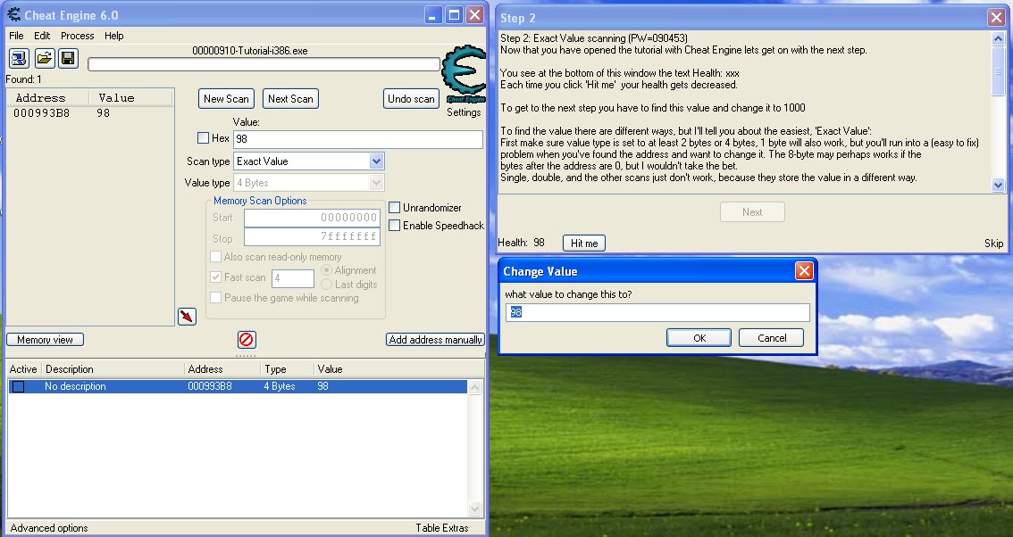The image size is (1013, 537).
Task: Click the save cheat table floppy disk icon
Action: (x=67, y=57)
